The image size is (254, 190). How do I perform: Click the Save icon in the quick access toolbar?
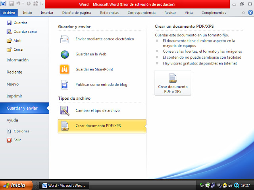pyautogui.click(x=11, y=4)
